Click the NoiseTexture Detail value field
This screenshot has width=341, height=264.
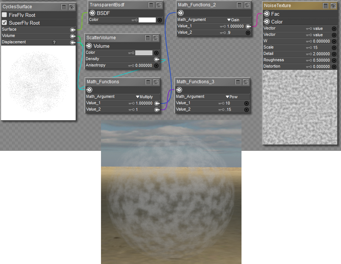click(x=321, y=54)
